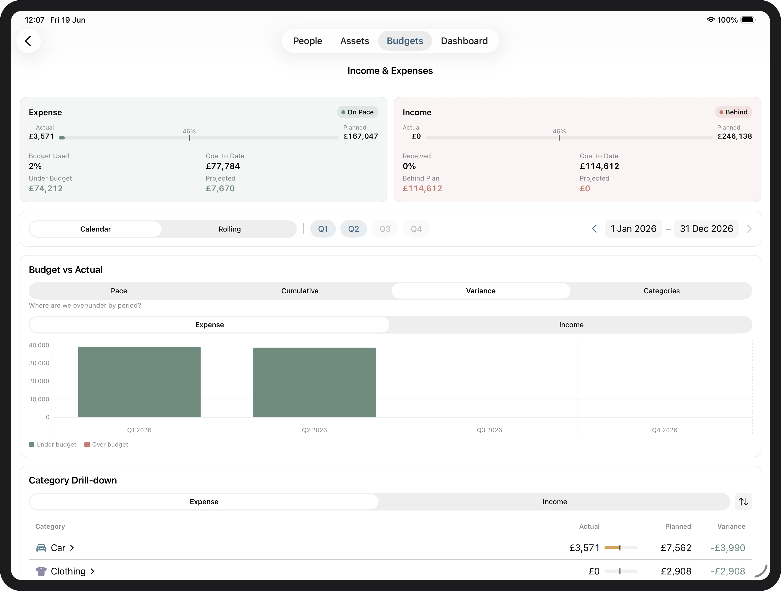The width and height of the screenshot is (781, 591).
Task: Select the Variance chart view
Action: [480, 291]
